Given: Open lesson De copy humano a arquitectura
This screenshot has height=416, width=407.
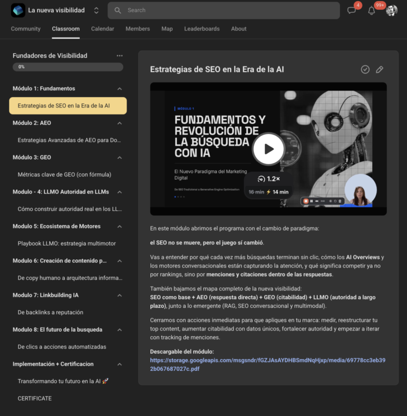Looking at the screenshot, I should tap(70, 278).
